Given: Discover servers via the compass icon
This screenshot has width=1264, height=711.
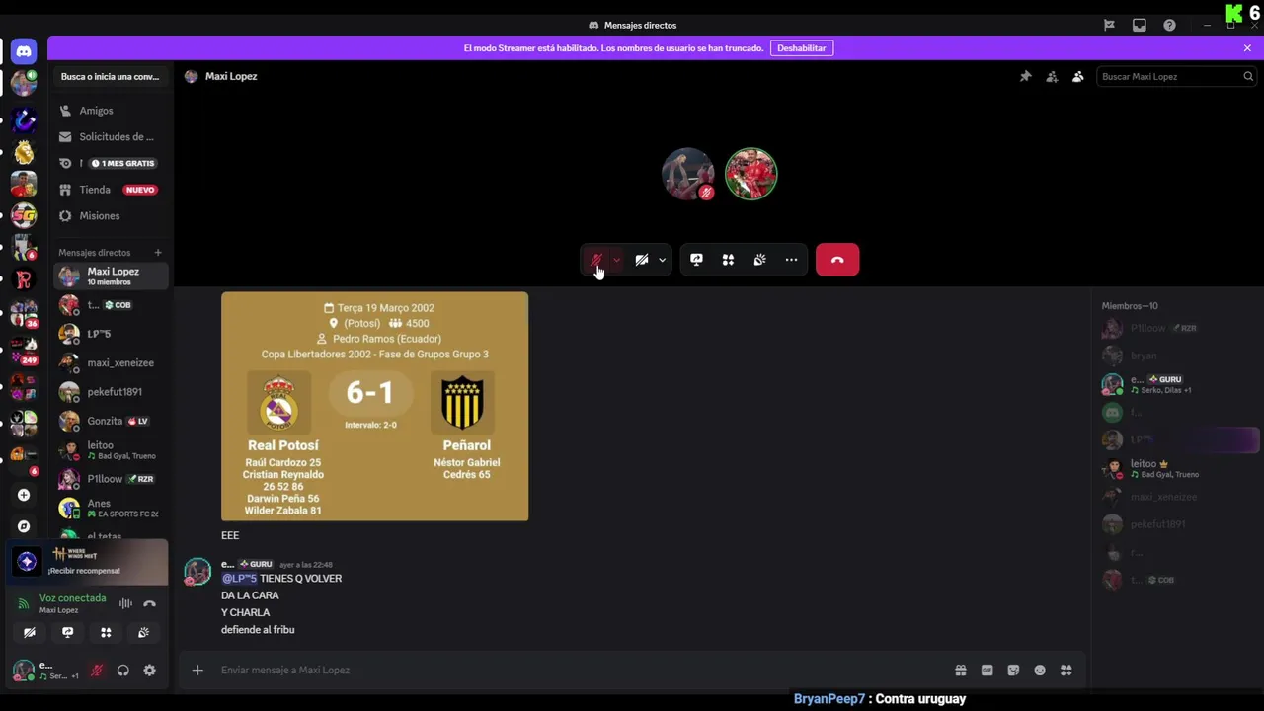Looking at the screenshot, I should point(24,526).
